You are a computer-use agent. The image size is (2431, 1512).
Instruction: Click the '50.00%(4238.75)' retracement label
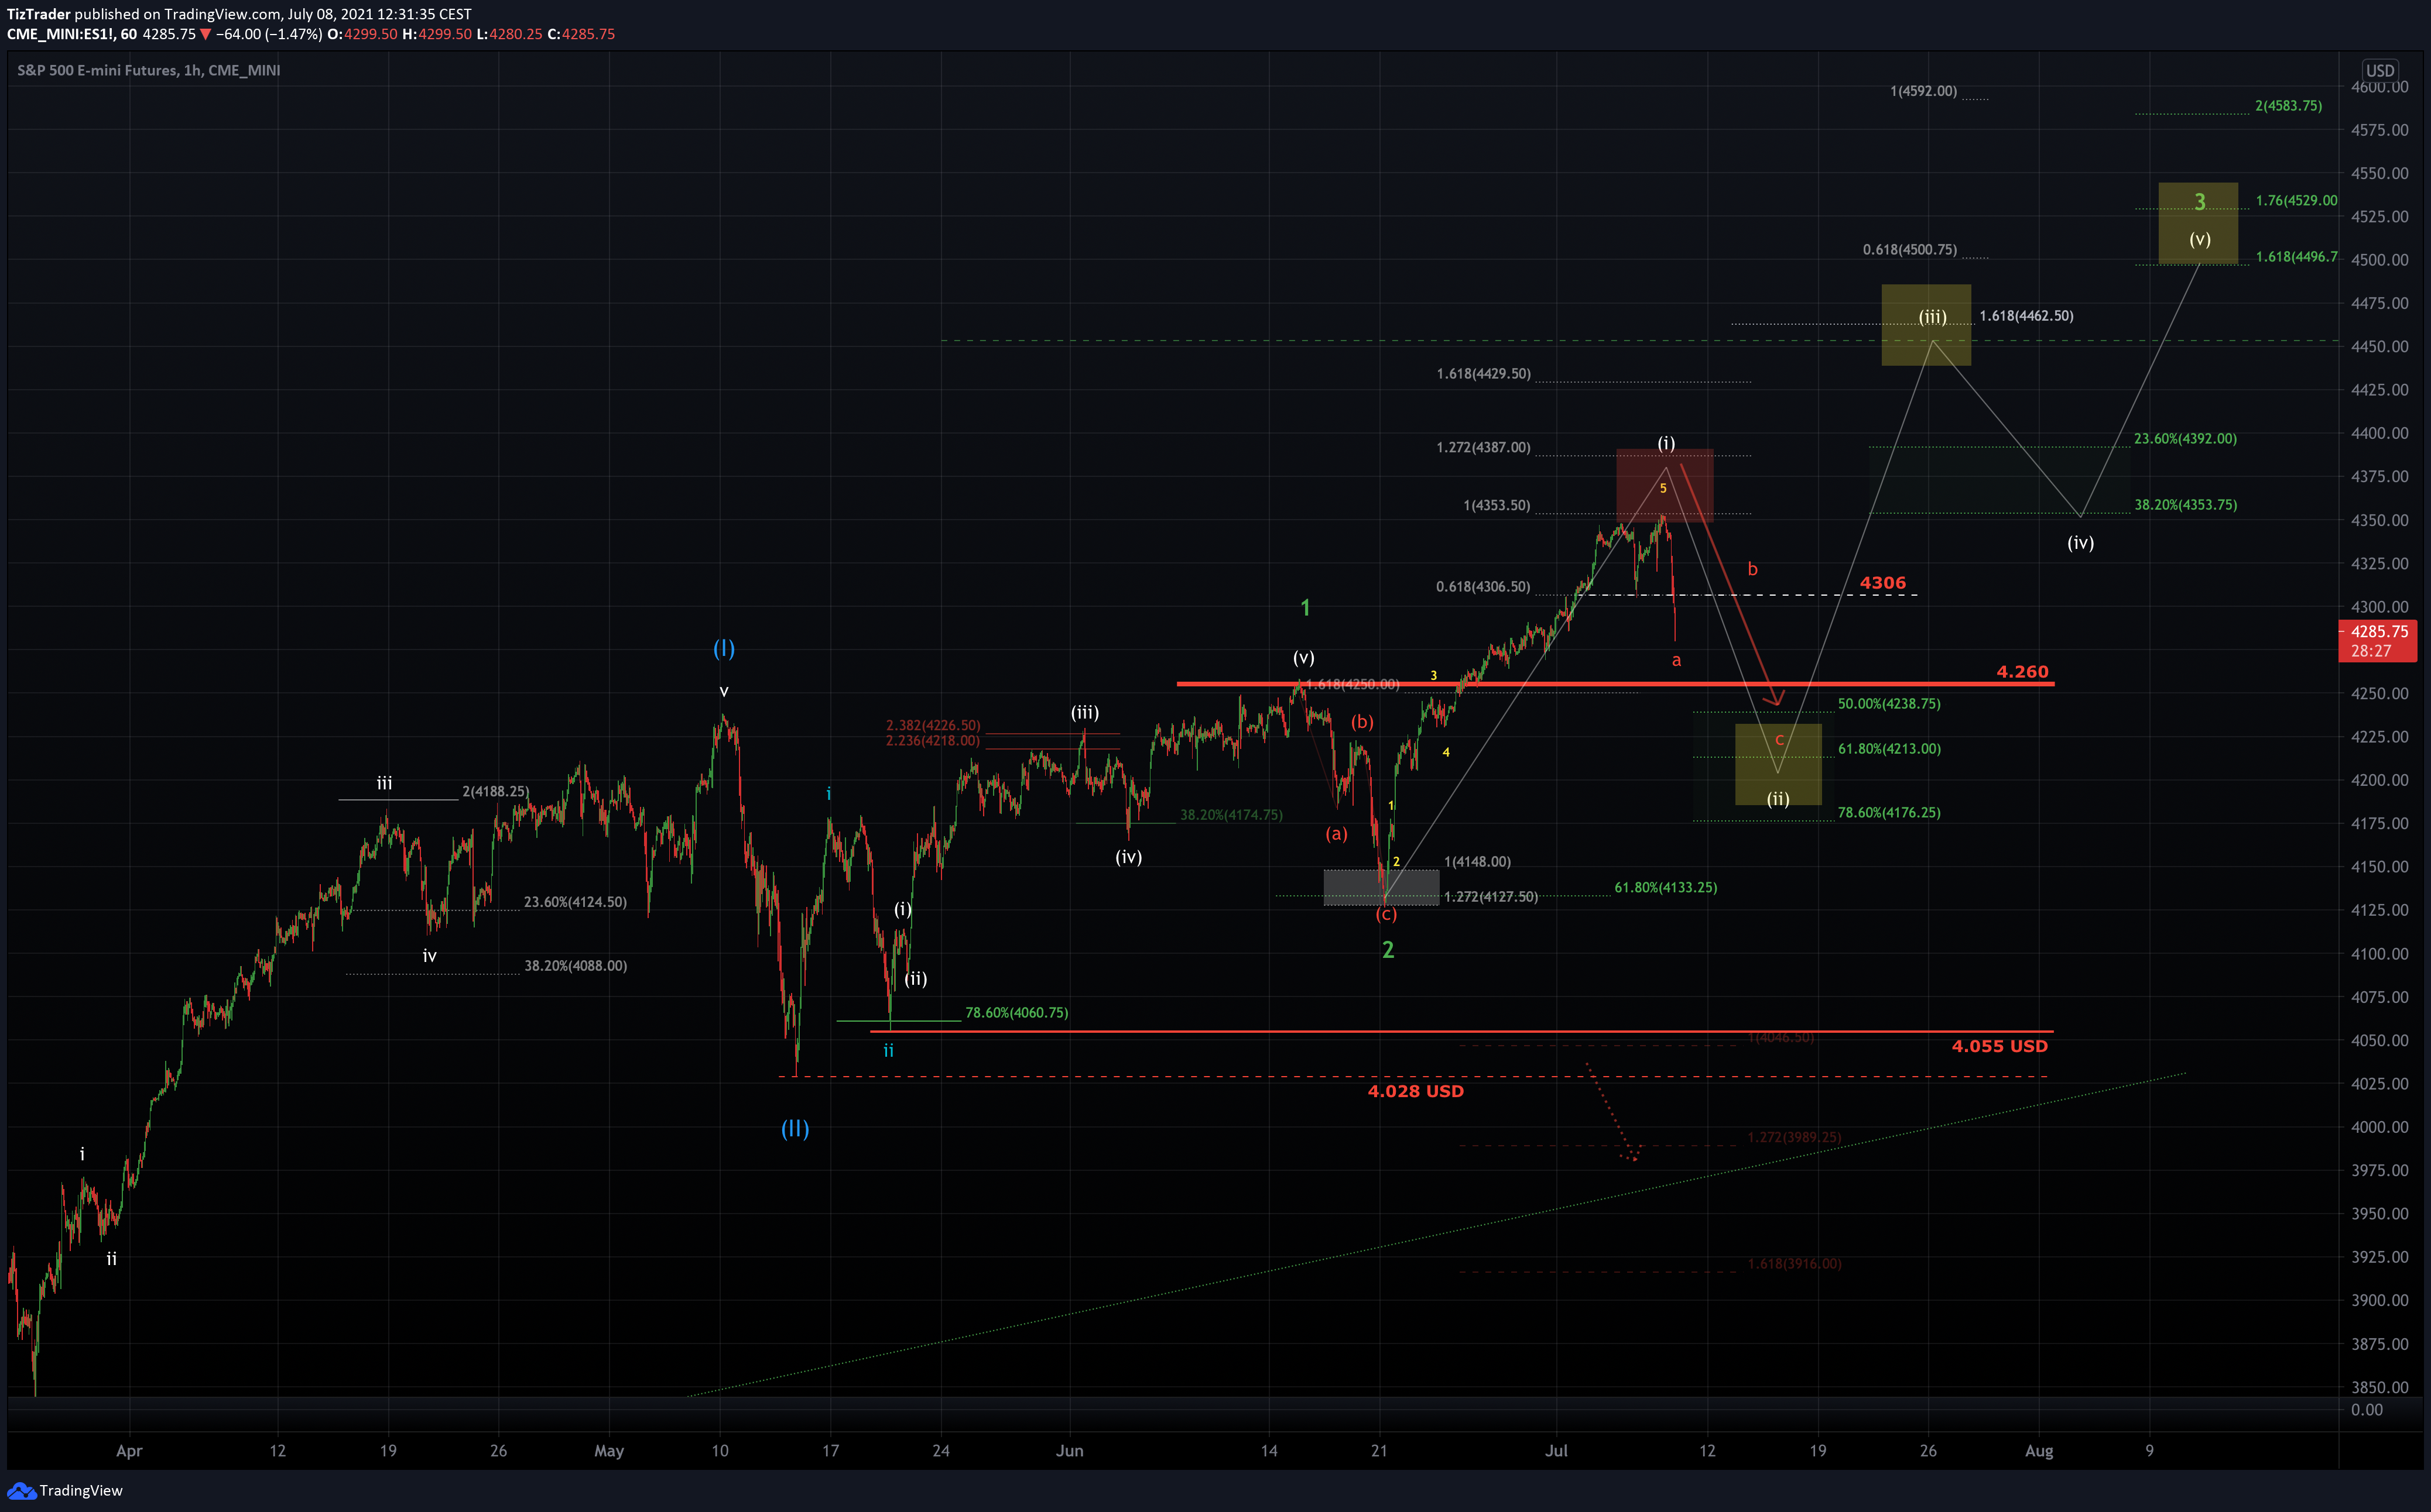tap(1889, 704)
